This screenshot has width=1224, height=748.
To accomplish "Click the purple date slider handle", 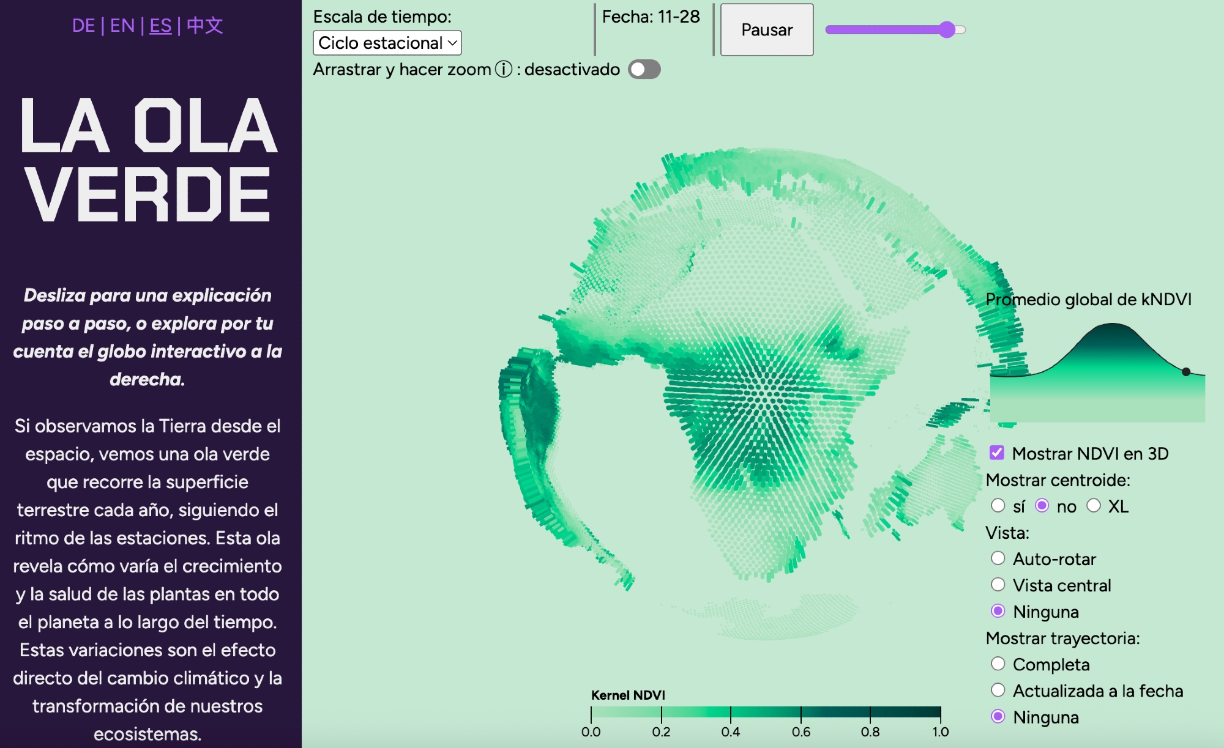I will [x=947, y=29].
